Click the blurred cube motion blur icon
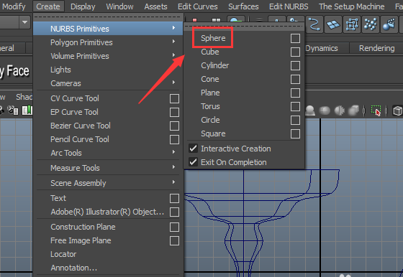This screenshot has width=403, height=277. tap(353, 111)
